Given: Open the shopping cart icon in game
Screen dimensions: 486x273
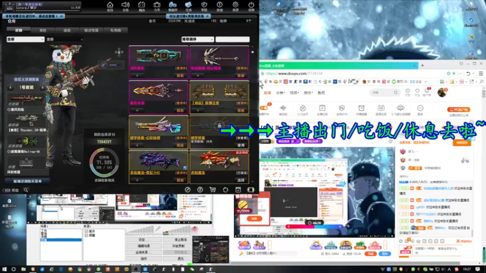Looking at the screenshot, I should [x=213, y=190].
